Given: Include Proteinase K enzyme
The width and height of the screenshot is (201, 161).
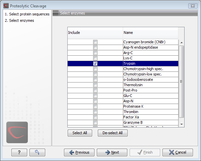Looking at the screenshot, I should pyautogui.click(x=95, y=106).
